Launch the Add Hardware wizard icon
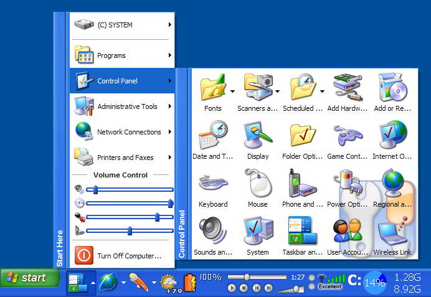Image resolution: width=431 pixels, height=297 pixels. tap(348, 87)
